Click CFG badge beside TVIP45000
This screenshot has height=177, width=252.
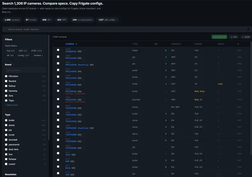coord(80,135)
